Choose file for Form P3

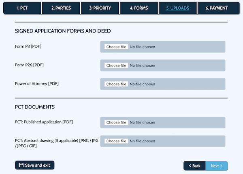(116, 47)
